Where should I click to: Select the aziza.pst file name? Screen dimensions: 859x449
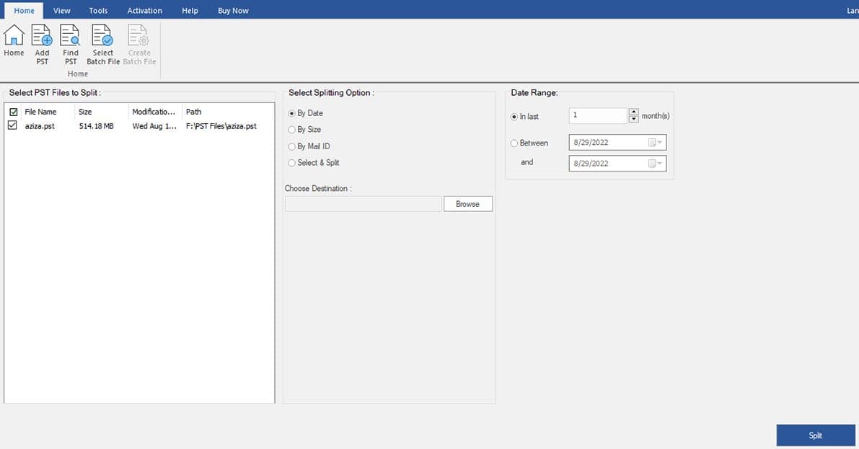(x=40, y=126)
